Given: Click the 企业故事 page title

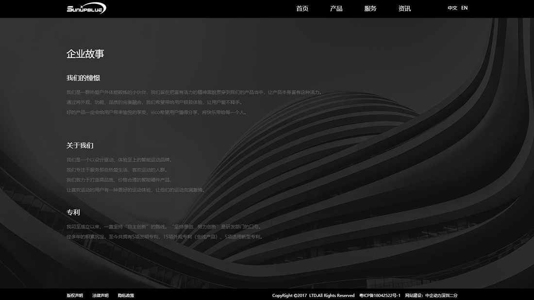Looking at the screenshot, I should pyautogui.click(x=85, y=54).
